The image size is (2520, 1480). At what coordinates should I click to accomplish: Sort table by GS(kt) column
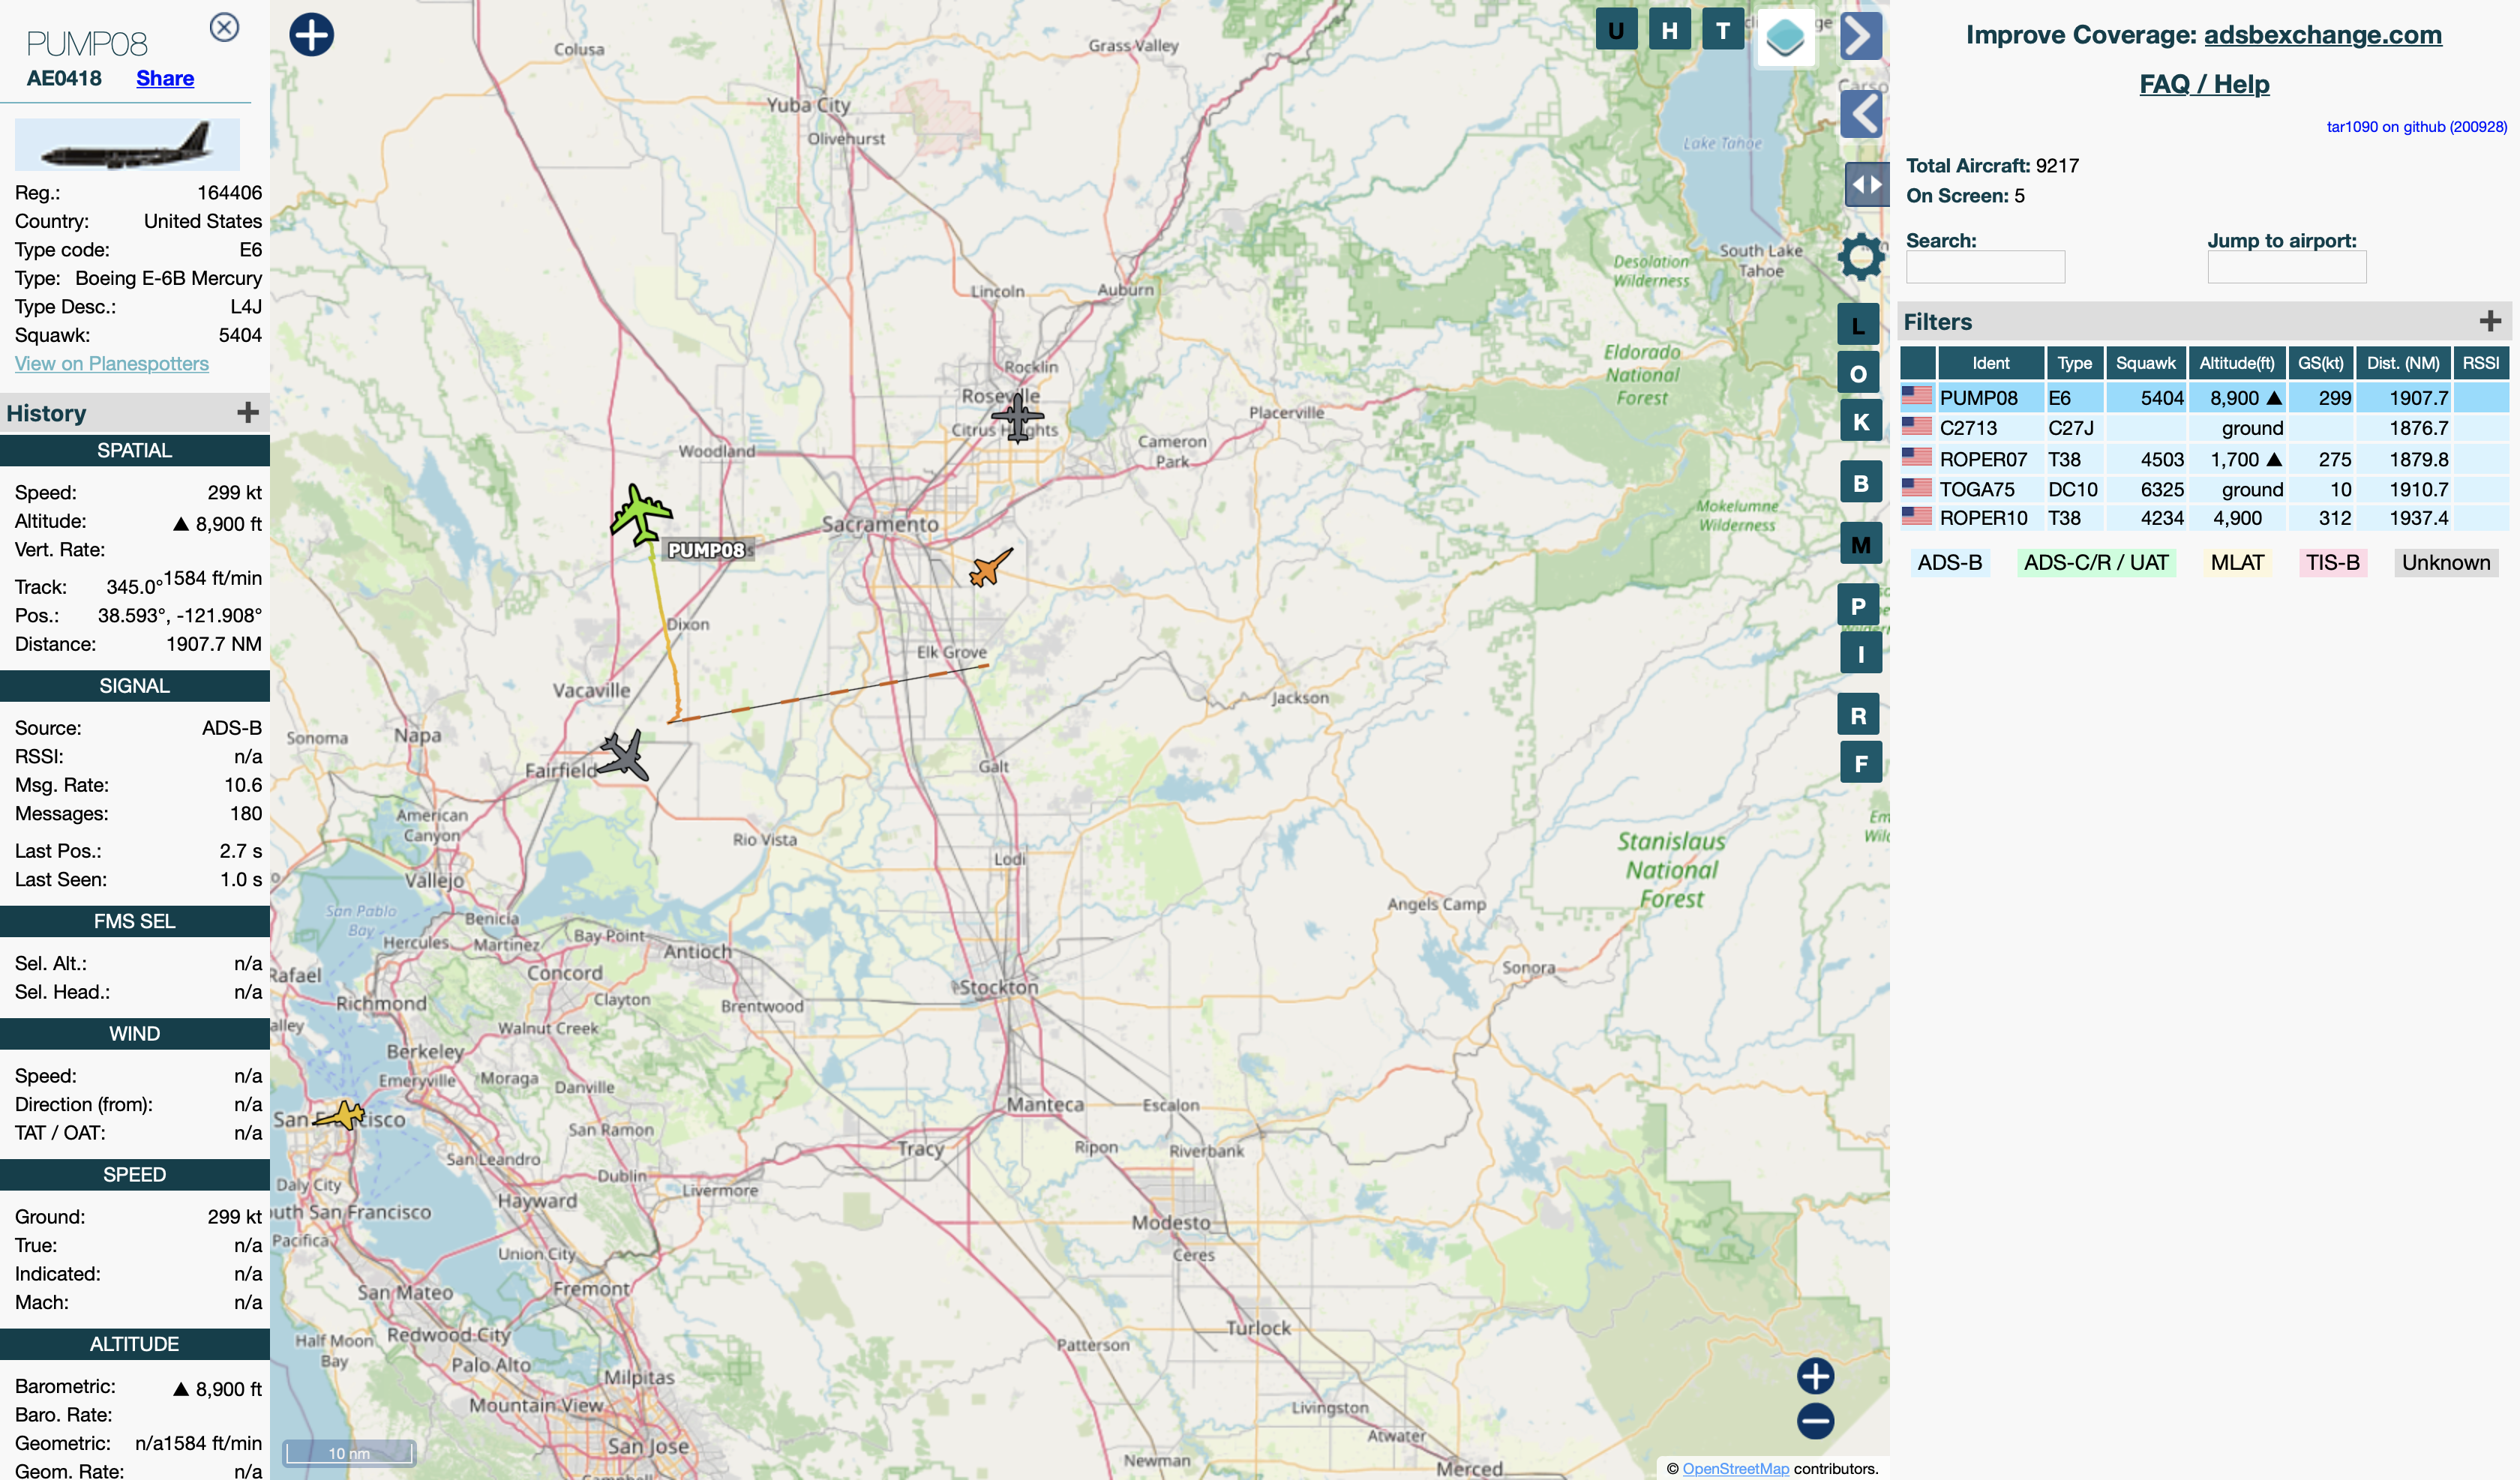pyautogui.click(x=2320, y=363)
